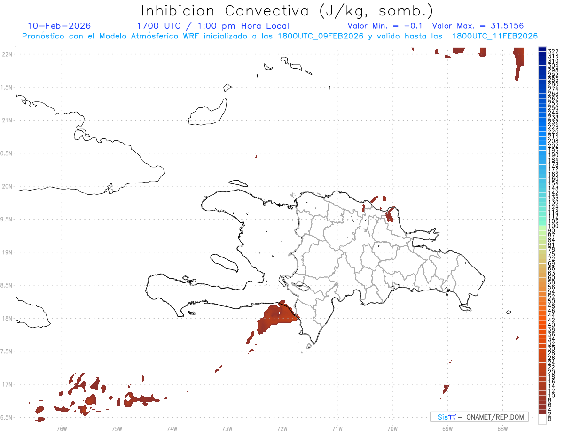Click the 'Valor Min. = -0.1' readout
This screenshot has height=435, width=564.
(x=385, y=26)
